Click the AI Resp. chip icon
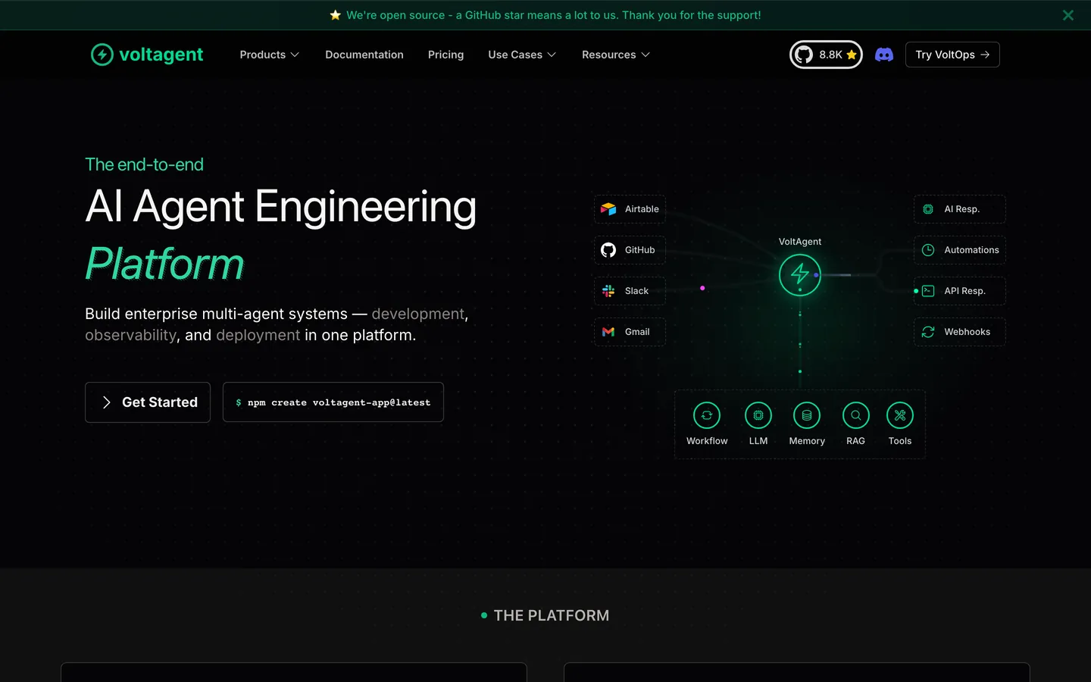Screen dimensions: 1091x682 (928, 209)
